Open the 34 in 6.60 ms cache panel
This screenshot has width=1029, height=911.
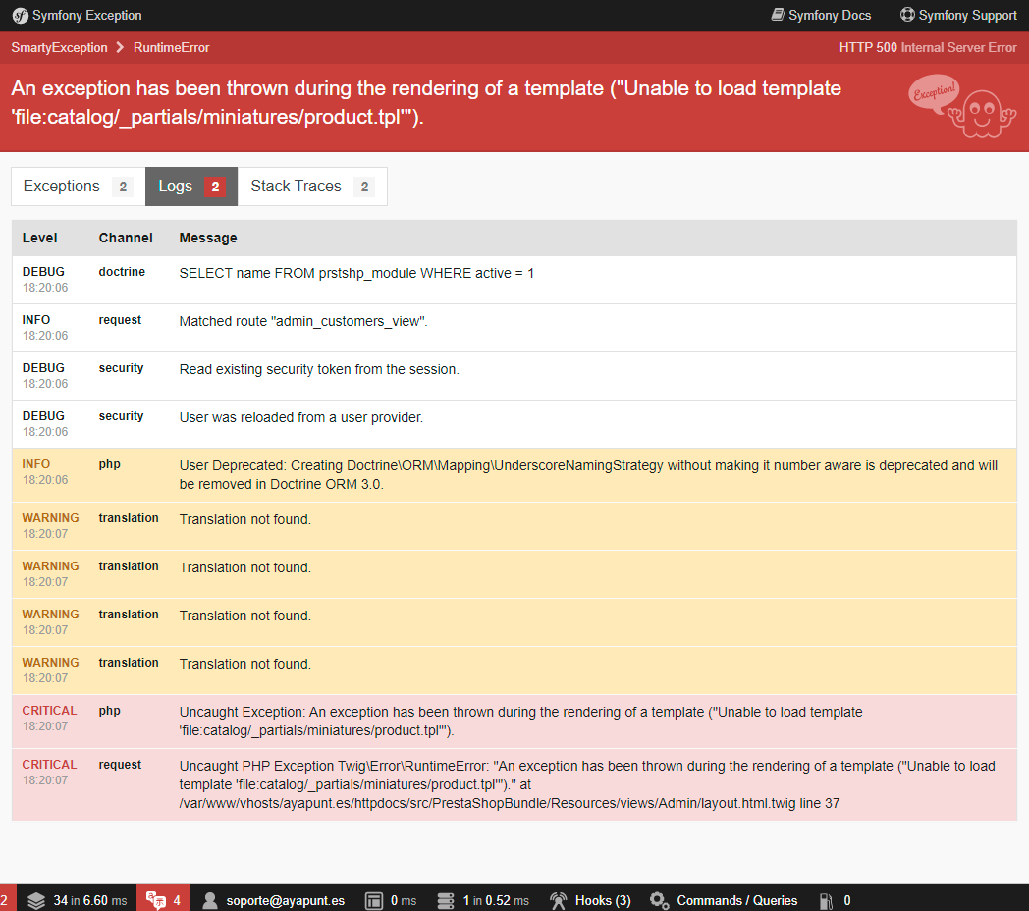[79, 900]
